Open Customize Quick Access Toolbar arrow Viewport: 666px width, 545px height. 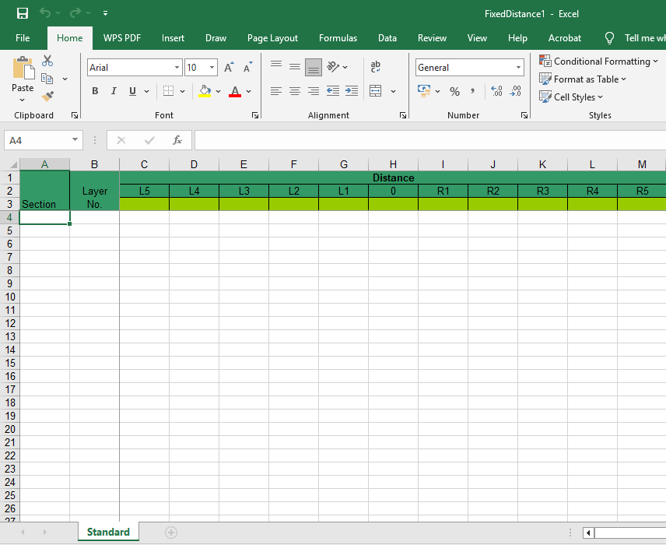[x=105, y=13]
